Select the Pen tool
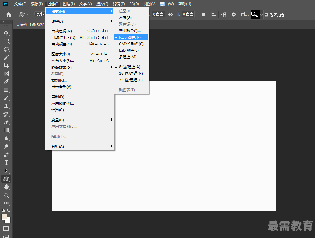 pos(6,155)
